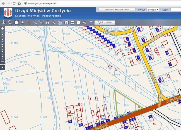Open the layers stack panel

tap(66, 23)
